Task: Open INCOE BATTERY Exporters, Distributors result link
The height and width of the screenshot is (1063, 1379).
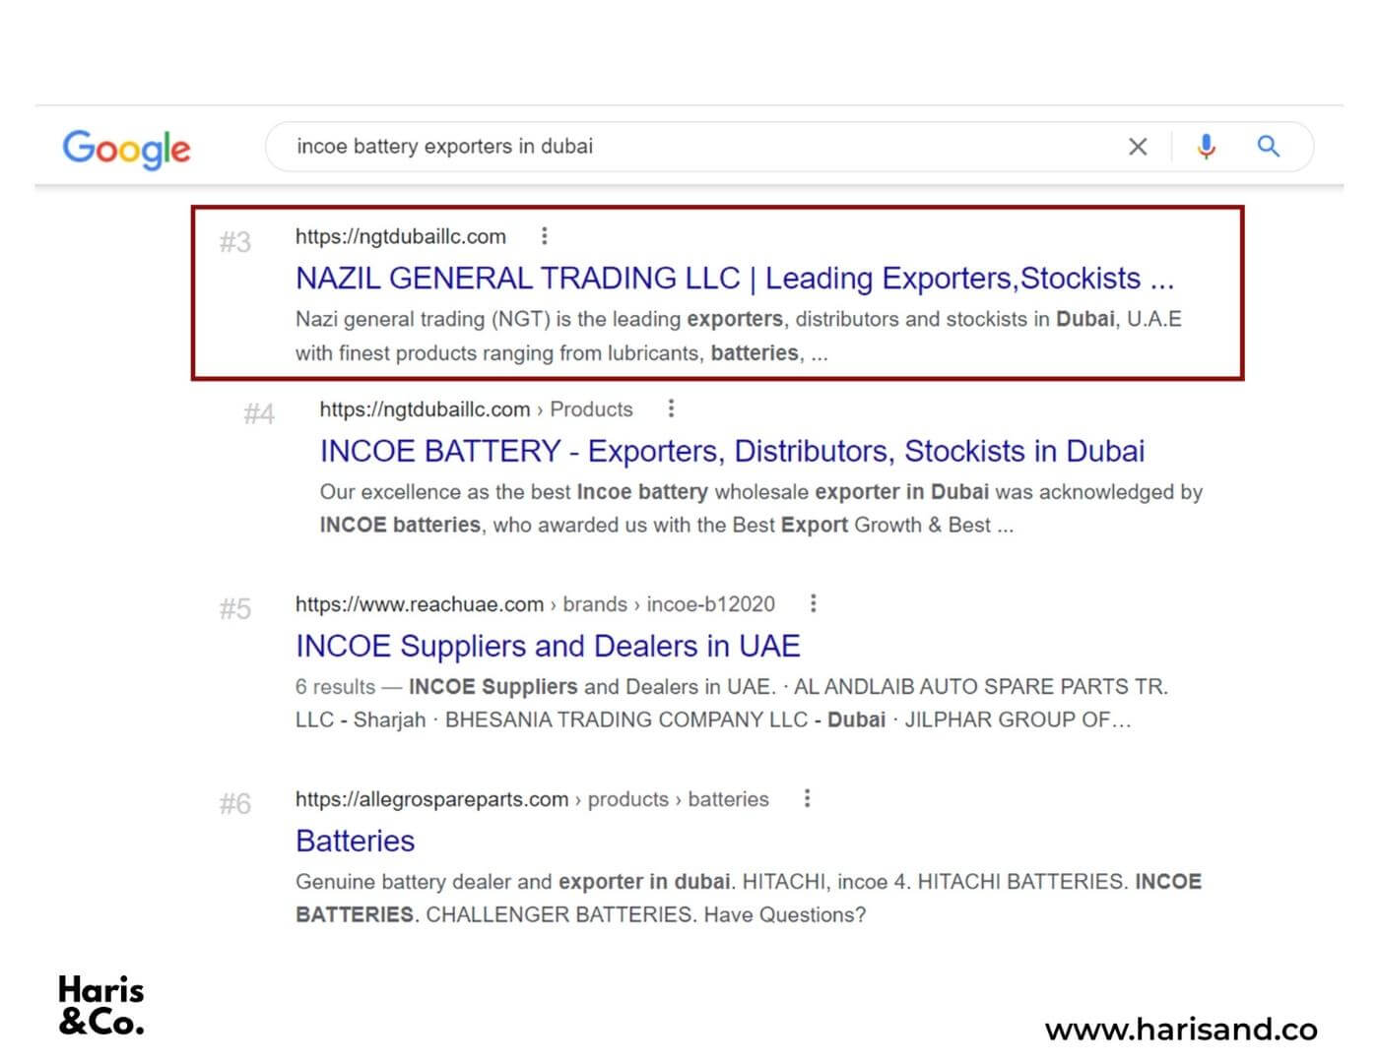Action: [x=732, y=451]
